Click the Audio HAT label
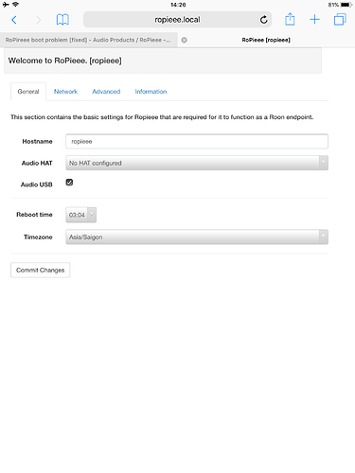This screenshot has width=355, height=473. (37, 163)
